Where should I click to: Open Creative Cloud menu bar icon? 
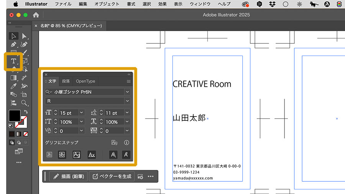(x=245, y=4)
